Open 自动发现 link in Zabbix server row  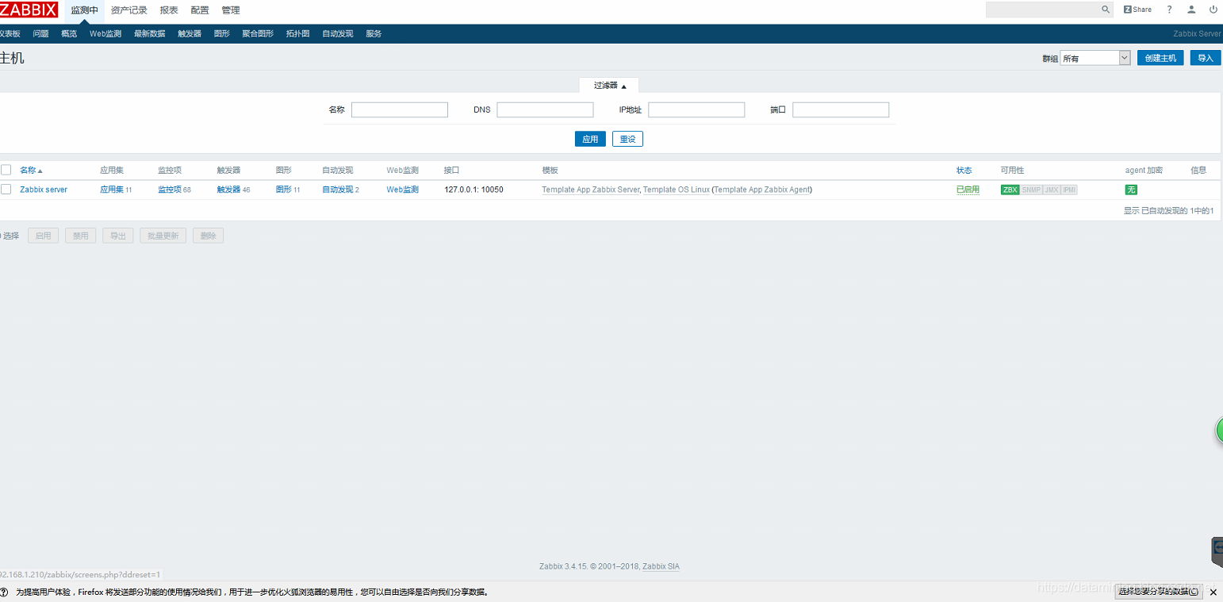pos(338,190)
